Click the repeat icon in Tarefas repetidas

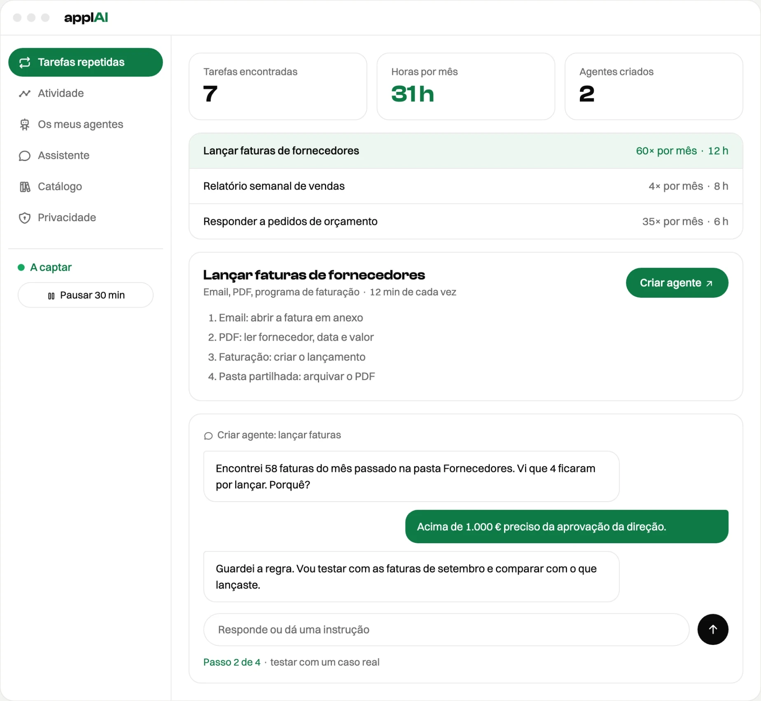(x=25, y=62)
